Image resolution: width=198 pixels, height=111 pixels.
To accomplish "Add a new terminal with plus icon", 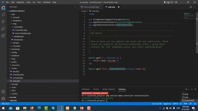I will tap(186, 89).
